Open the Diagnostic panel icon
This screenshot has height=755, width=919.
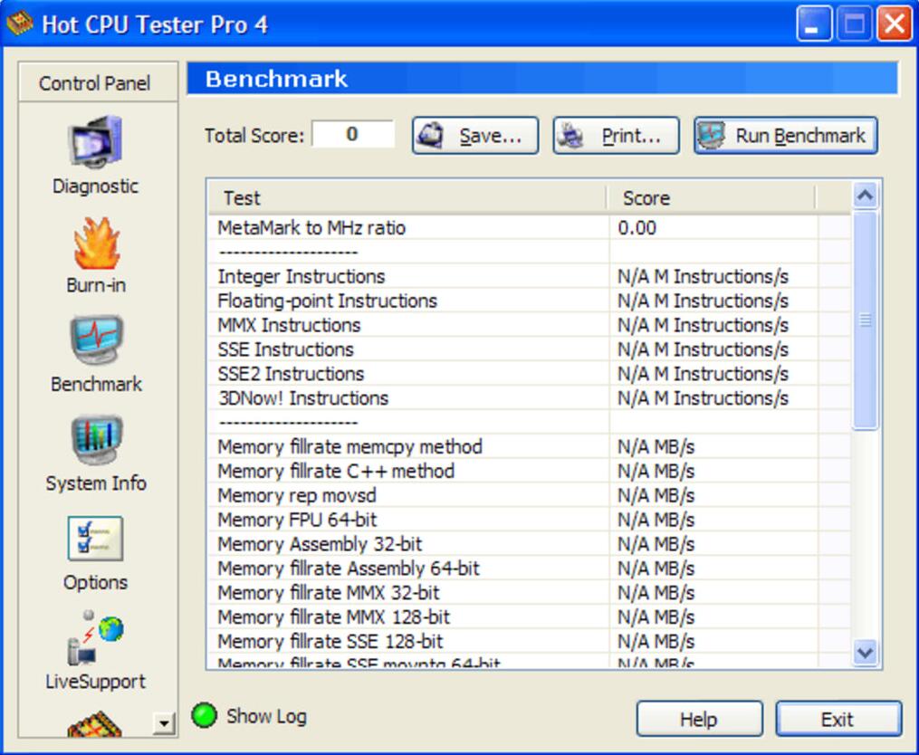pyautogui.click(x=95, y=145)
